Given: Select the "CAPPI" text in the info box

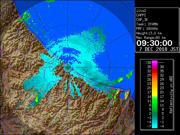Looking at the screenshot, I should pyautogui.click(x=141, y=15).
